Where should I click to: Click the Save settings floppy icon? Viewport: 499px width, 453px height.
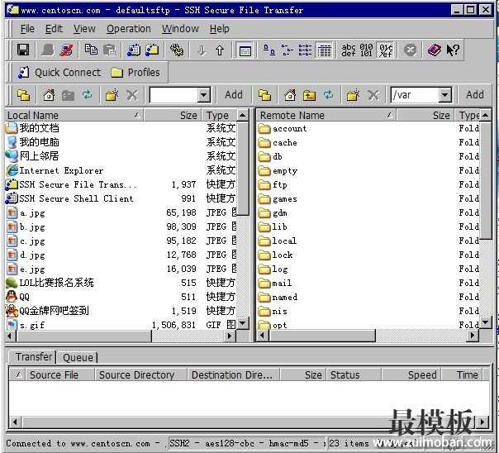click(x=23, y=50)
